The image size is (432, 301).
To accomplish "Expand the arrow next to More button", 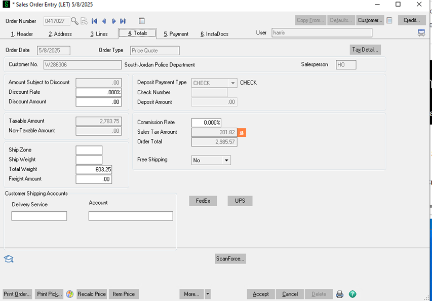I will click(208, 294).
